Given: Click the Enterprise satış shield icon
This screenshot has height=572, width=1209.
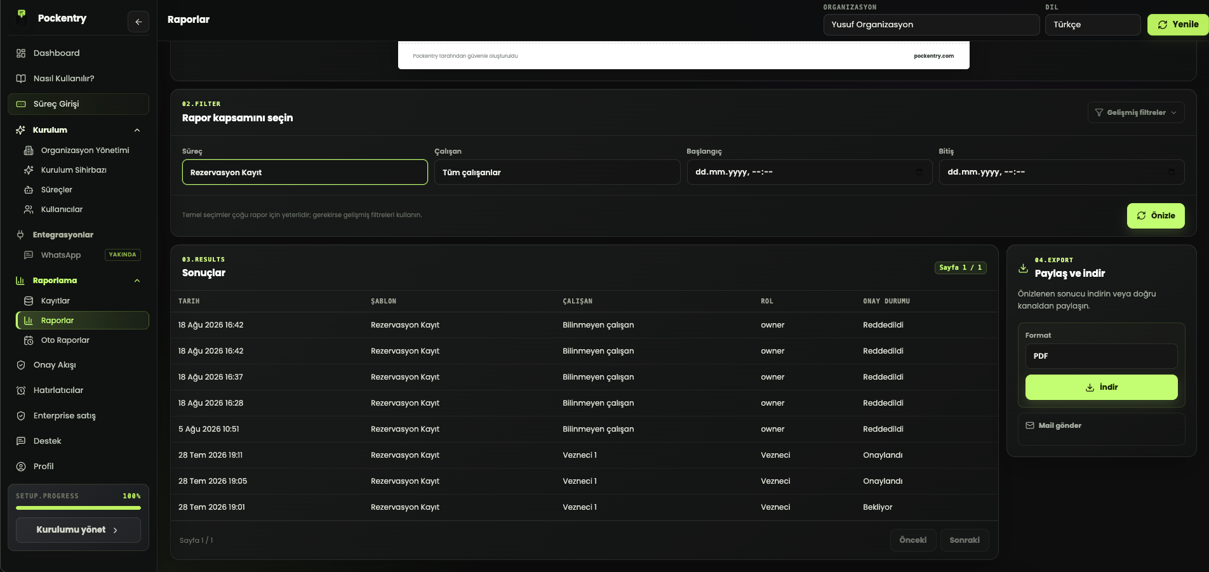Looking at the screenshot, I should point(21,416).
